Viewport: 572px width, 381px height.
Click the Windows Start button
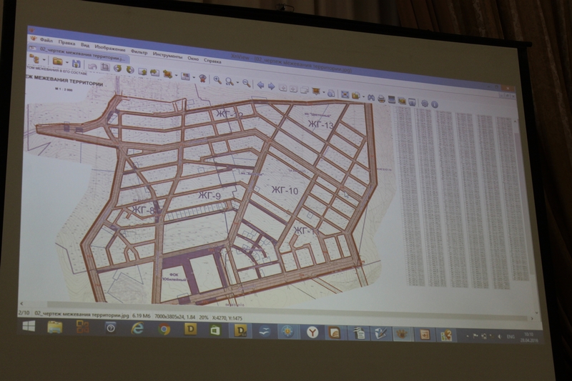click(29, 326)
